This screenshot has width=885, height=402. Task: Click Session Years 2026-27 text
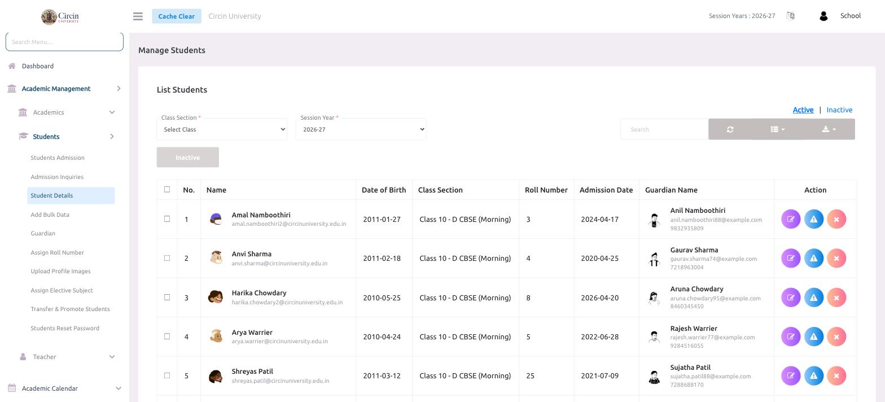[x=742, y=16]
